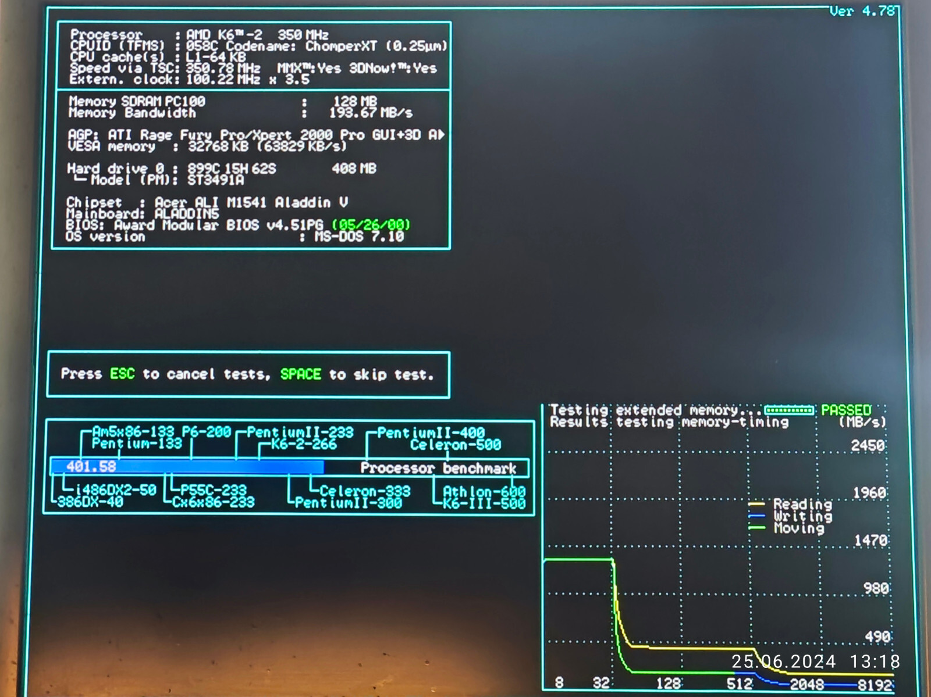Click the 'Am5x86-133' reference CPU label
Image resolution: width=931 pixels, height=697 pixels.
click(x=133, y=432)
